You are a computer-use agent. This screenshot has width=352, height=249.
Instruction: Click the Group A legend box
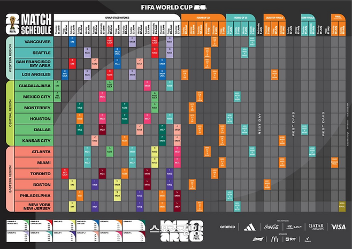[x=18, y=225]
